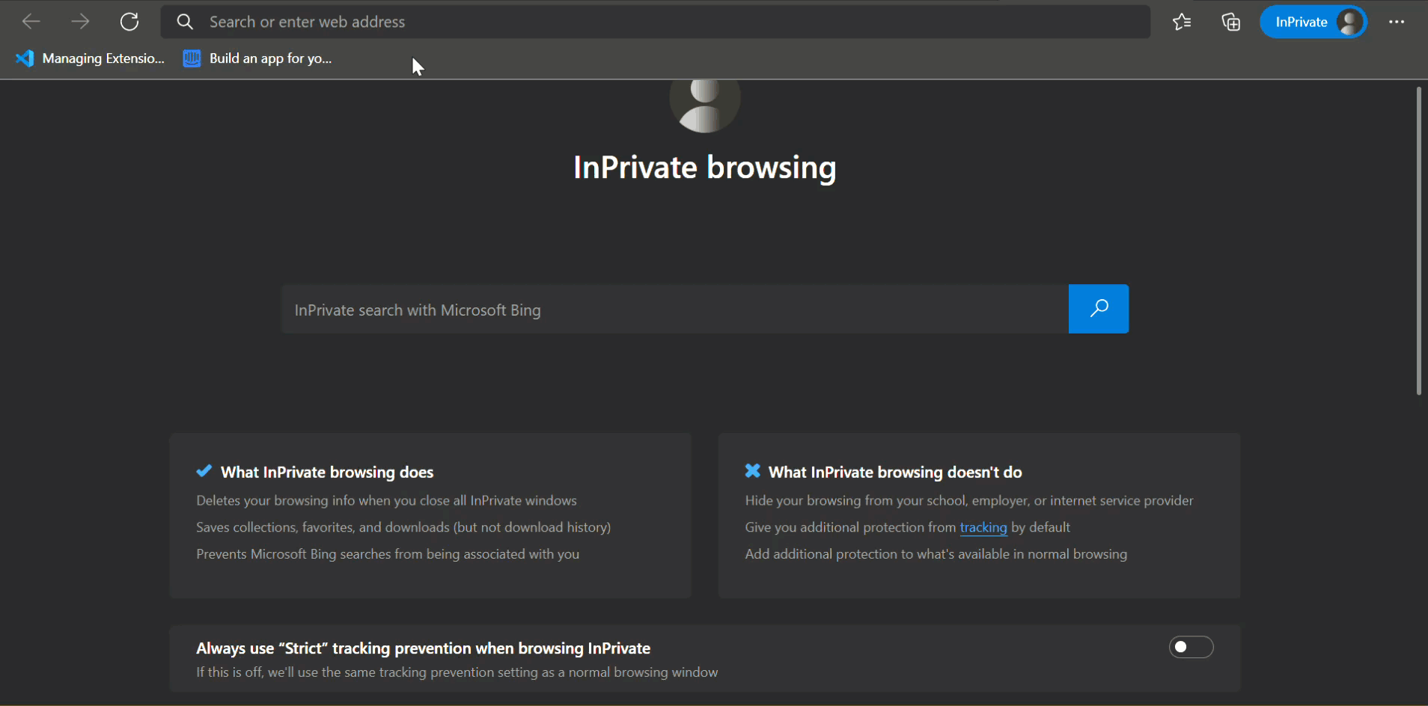The width and height of the screenshot is (1428, 706).
Task: Click the text 'Prevents Microsoft Bing searches from being associated with you'
Action: [388, 554]
